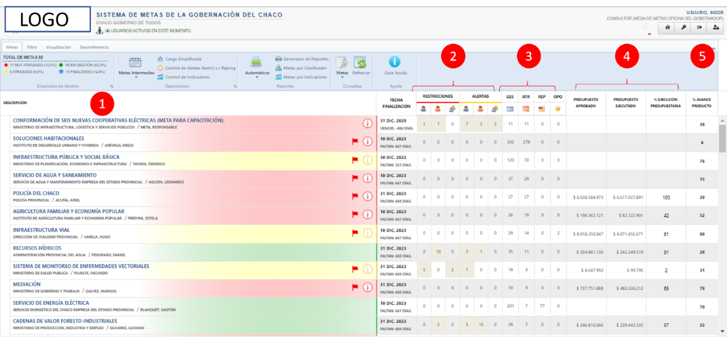The height and width of the screenshot is (345, 727).
Task: Click the 77 REP value for Energía Eléctrica
Action: click(542, 306)
